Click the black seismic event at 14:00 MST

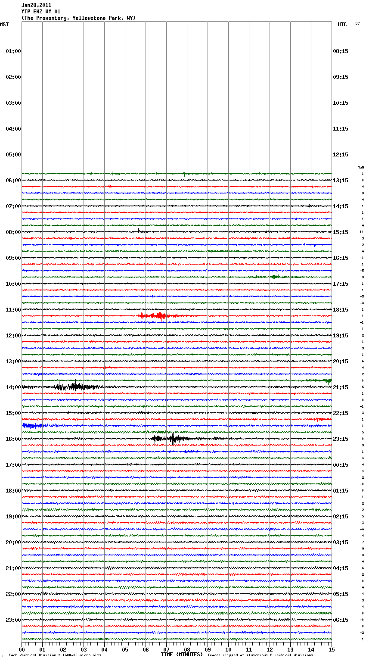75,387
